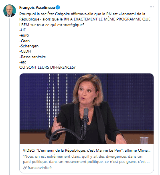This screenshot has height=175, width=160.
Task: Open the three-dot more options menu
Action: tap(152, 7)
